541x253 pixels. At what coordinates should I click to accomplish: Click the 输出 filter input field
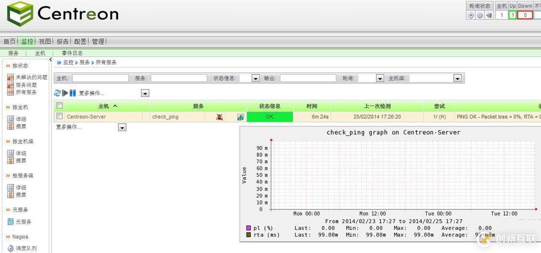pos(308,78)
